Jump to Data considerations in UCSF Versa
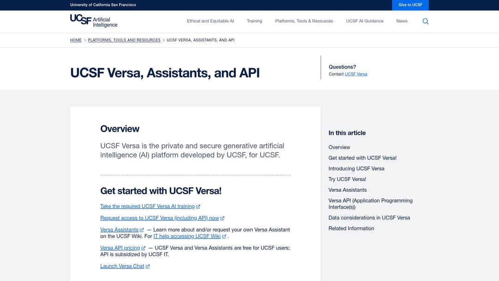Viewport: 499px width, 281px height. coord(369,218)
